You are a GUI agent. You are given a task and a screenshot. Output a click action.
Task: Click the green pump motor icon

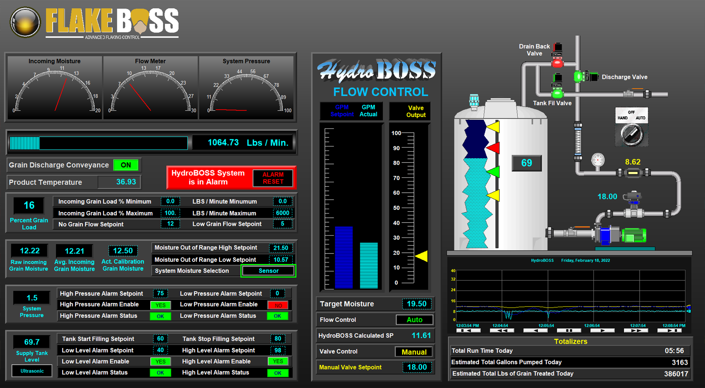pyautogui.click(x=634, y=235)
